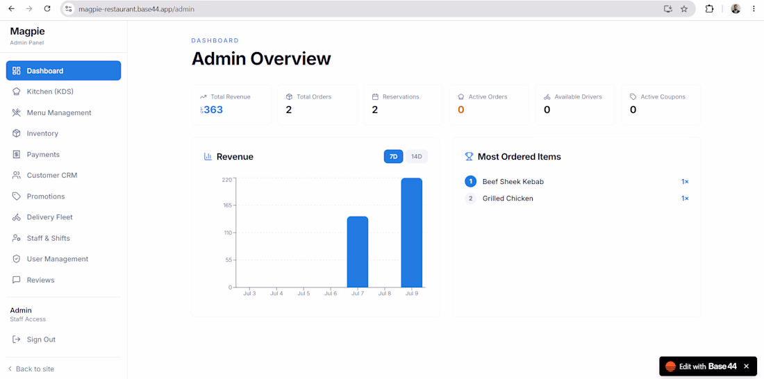This screenshot has width=764, height=379.
Task: Open the Inventory page
Action: coord(63,133)
